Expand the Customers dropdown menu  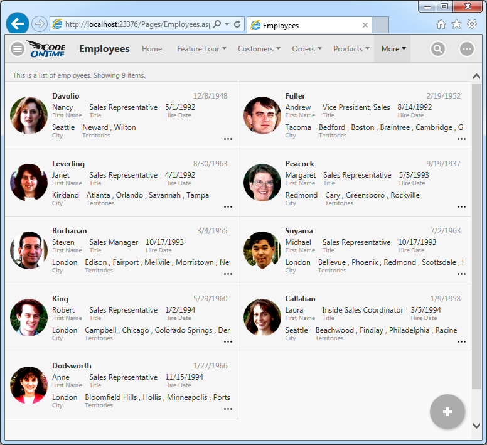coord(259,49)
